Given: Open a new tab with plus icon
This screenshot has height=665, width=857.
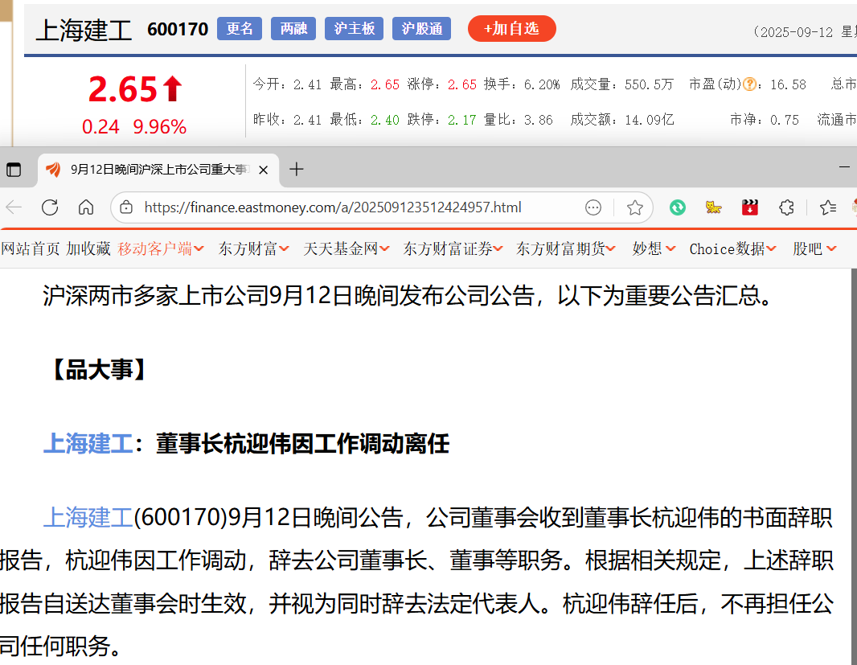Looking at the screenshot, I should coord(296,170).
